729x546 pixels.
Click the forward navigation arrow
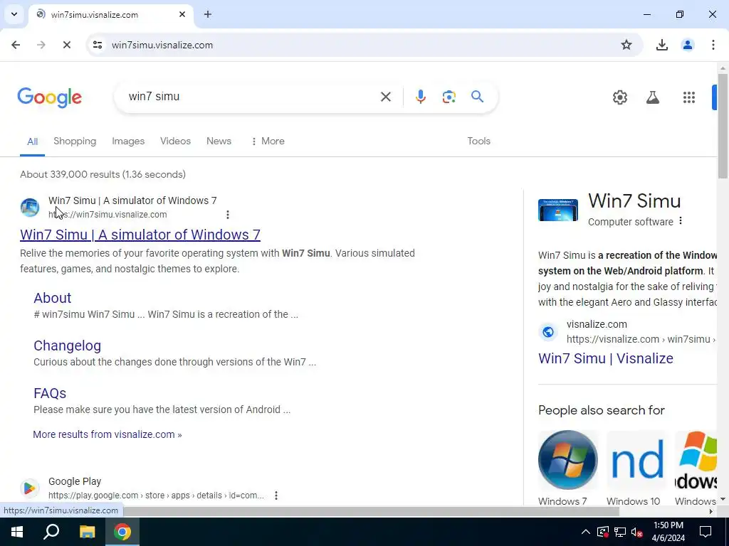tap(41, 45)
